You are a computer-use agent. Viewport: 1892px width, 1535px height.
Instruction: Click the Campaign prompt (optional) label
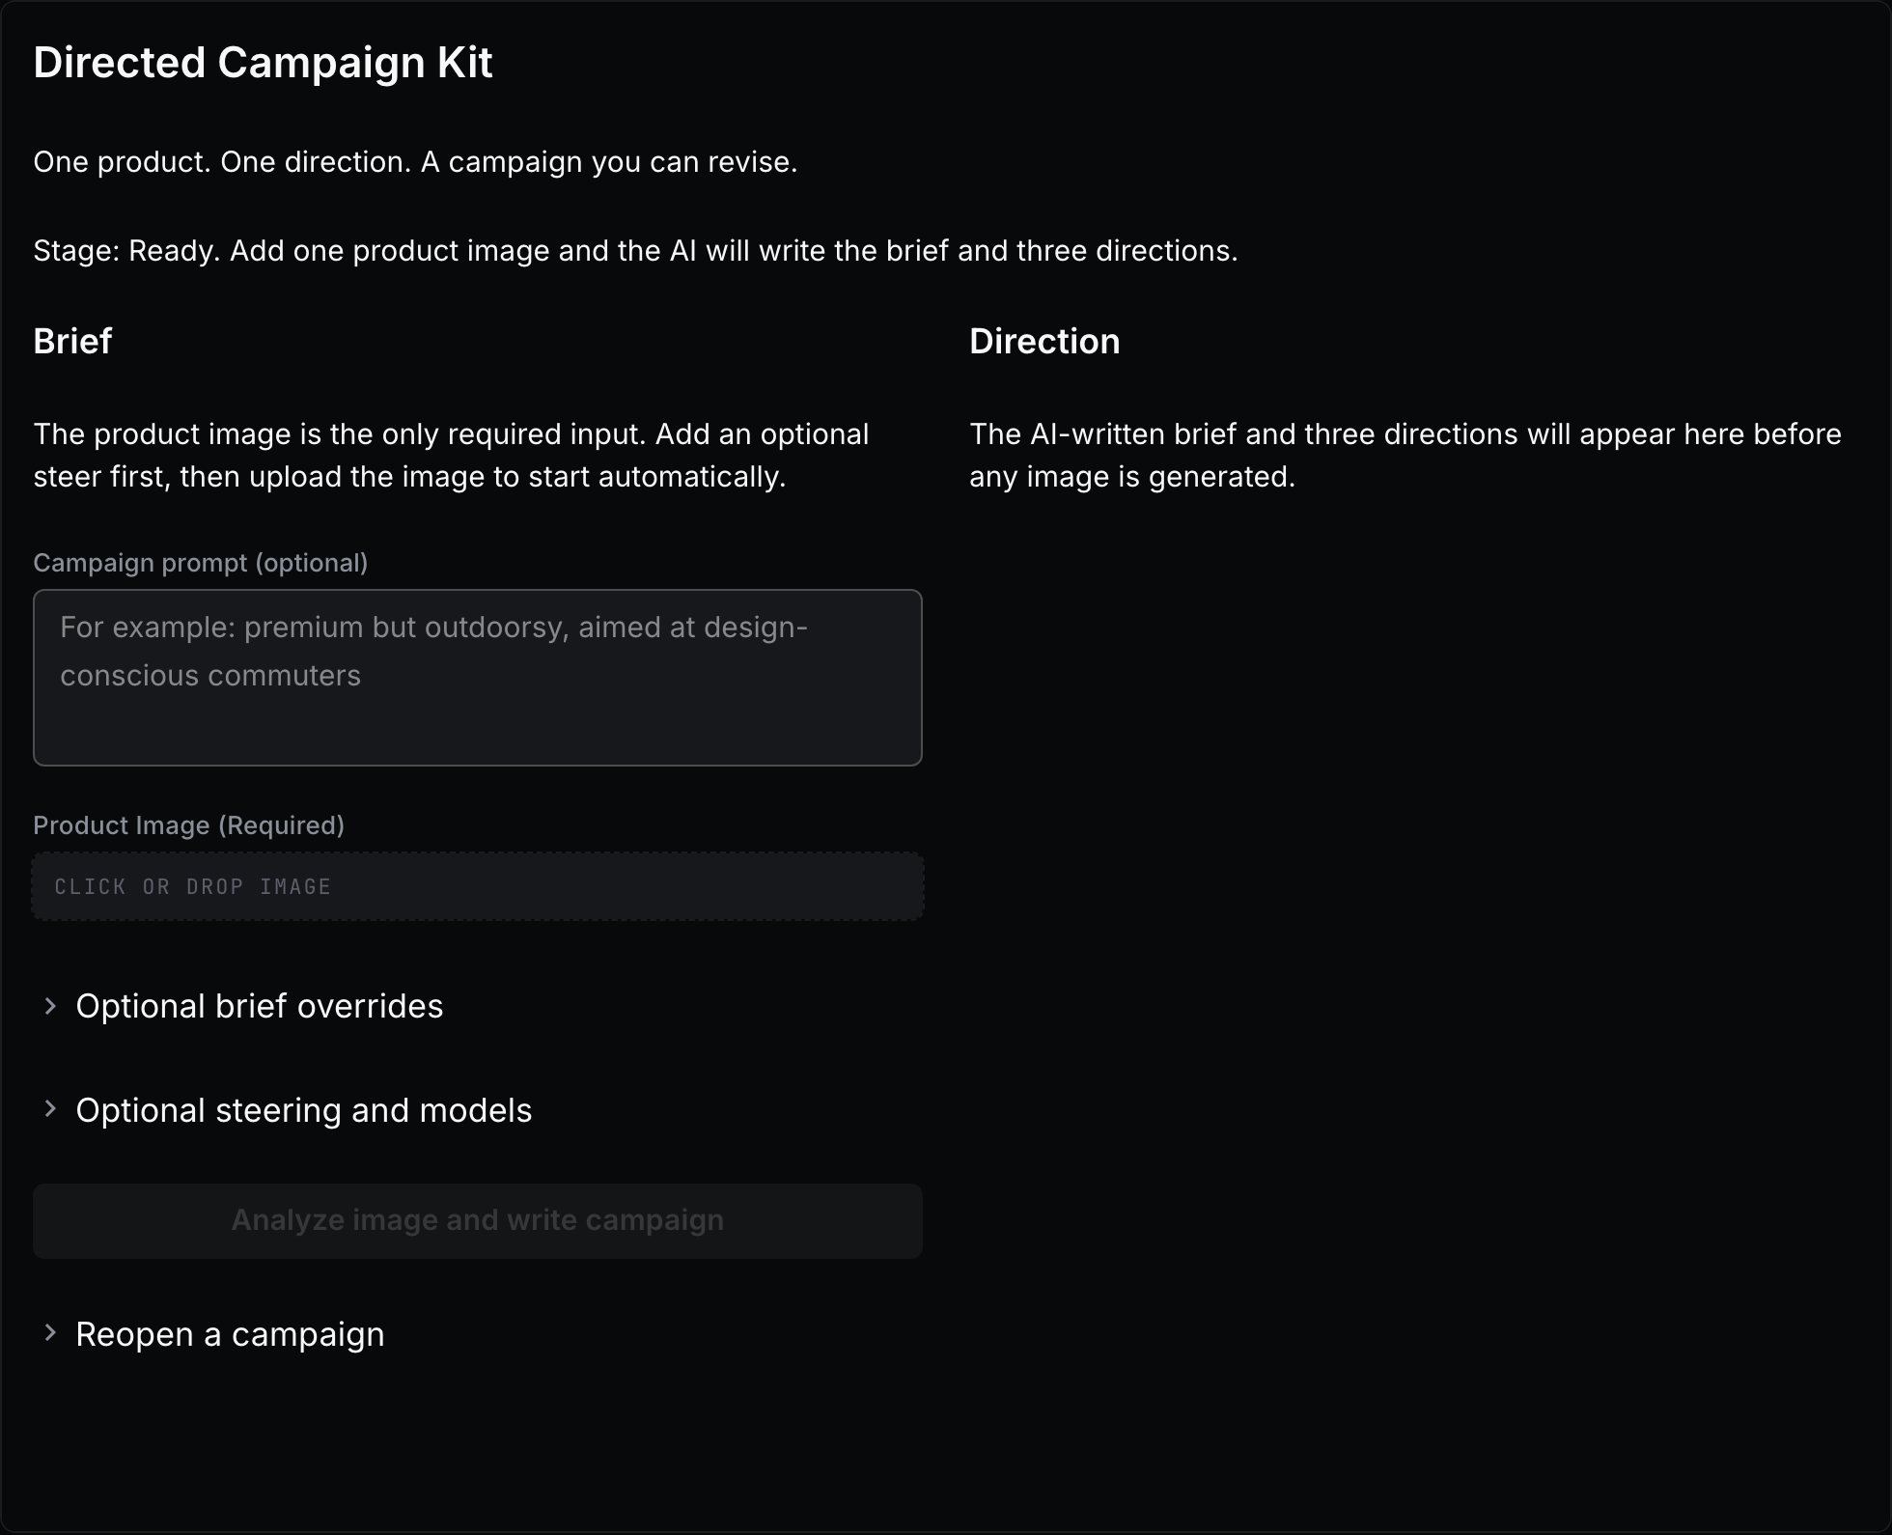201,563
